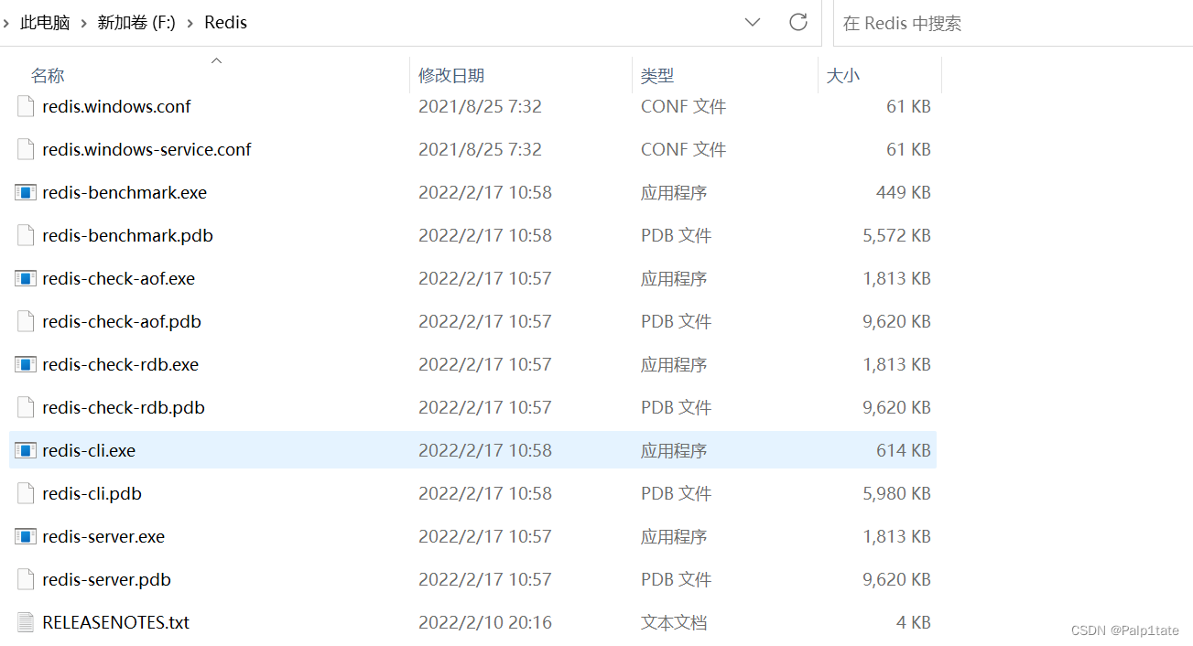Open the address bar history dropdown
Image resolution: width=1193 pixels, height=646 pixels.
pyautogui.click(x=753, y=22)
